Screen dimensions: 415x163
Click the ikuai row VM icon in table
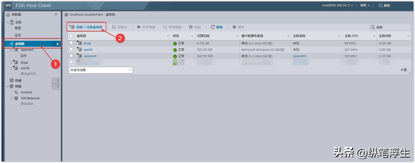click(x=79, y=43)
